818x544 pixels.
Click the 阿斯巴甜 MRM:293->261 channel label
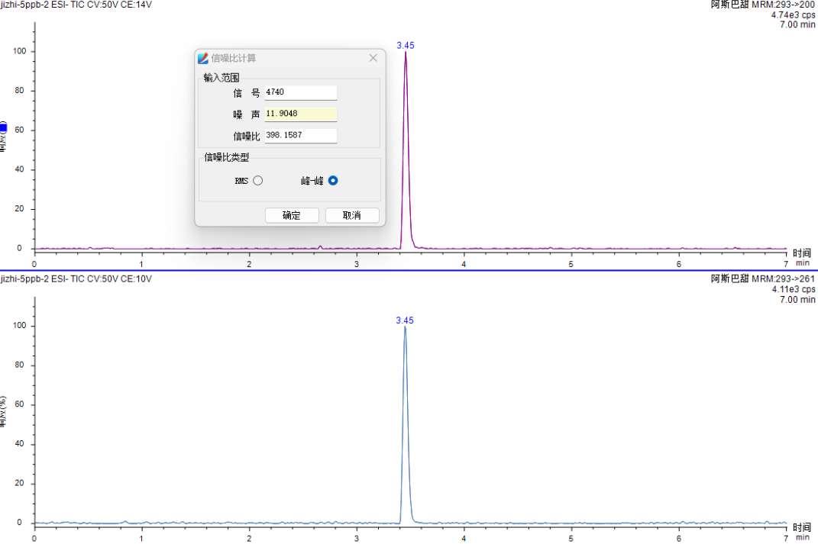(x=763, y=278)
